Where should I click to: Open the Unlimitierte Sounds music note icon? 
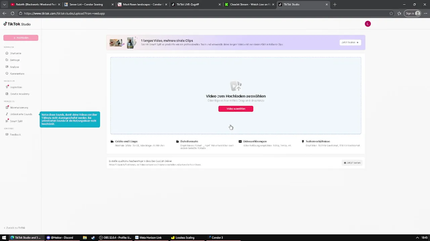click(7, 114)
